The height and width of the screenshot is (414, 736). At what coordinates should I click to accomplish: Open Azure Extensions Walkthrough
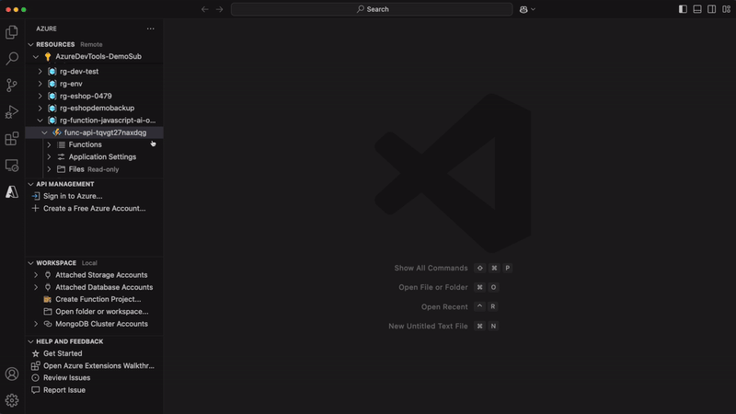pos(98,365)
